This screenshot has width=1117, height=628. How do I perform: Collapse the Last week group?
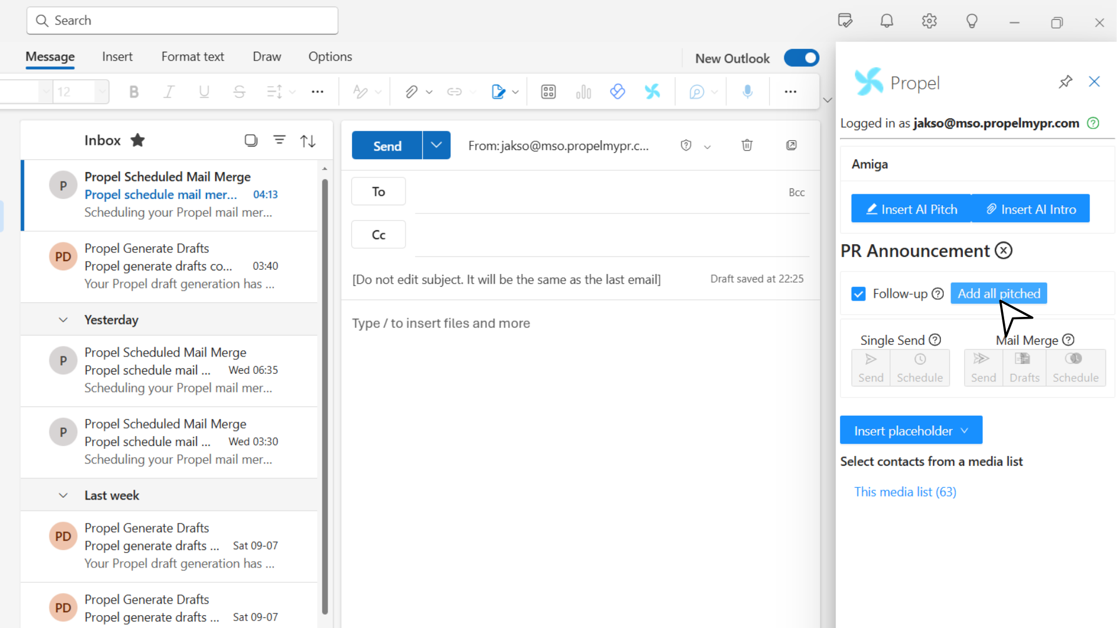(63, 495)
